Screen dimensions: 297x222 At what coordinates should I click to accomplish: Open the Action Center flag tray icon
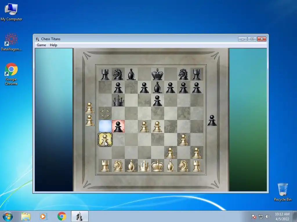[x=253, y=217]
